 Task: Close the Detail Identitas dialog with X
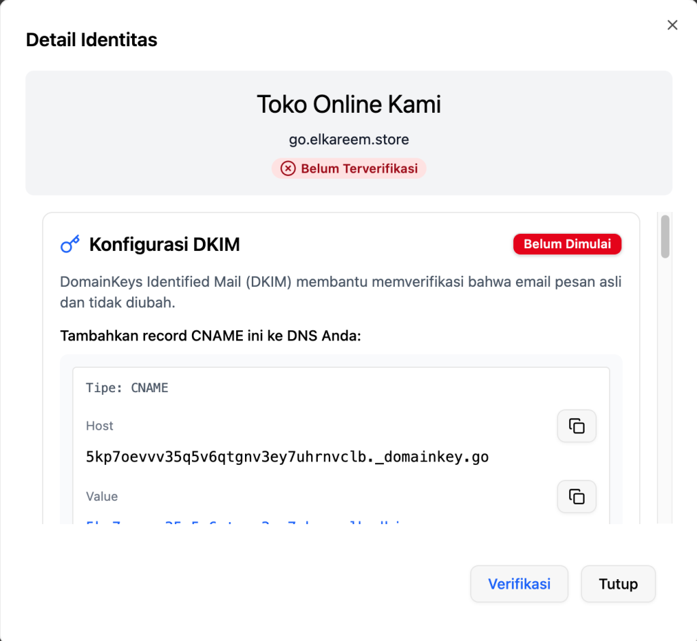[x=672, y=25]
